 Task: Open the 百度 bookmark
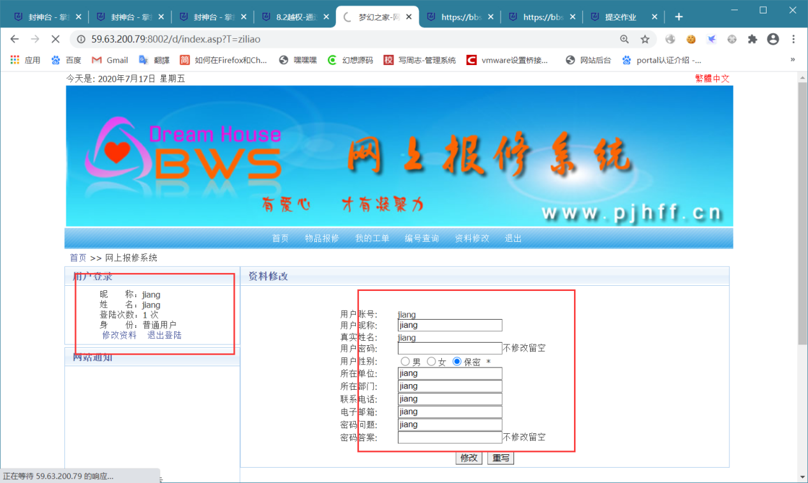66,60
